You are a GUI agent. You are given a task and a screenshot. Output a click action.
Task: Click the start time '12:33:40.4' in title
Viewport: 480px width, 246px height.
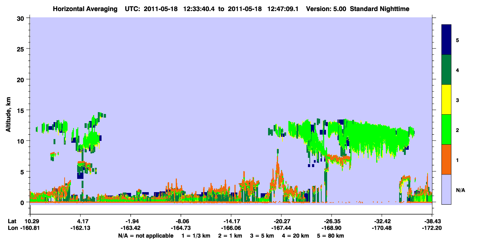pyautogui.click(x=199, y=8)
